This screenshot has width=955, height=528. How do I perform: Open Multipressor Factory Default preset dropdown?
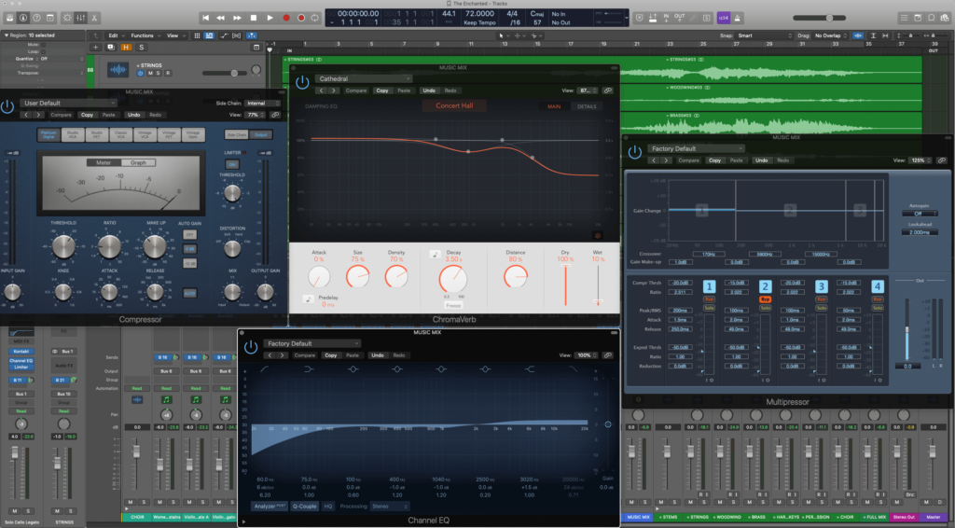point(696,148)
